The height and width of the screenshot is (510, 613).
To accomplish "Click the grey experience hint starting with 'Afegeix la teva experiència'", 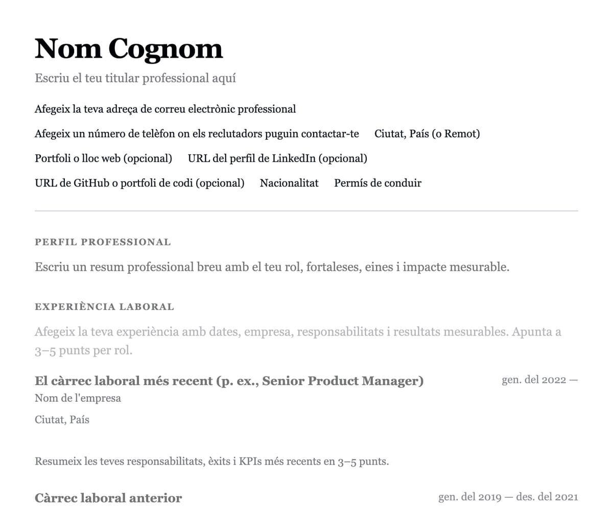I will click(x=298, y=333).
